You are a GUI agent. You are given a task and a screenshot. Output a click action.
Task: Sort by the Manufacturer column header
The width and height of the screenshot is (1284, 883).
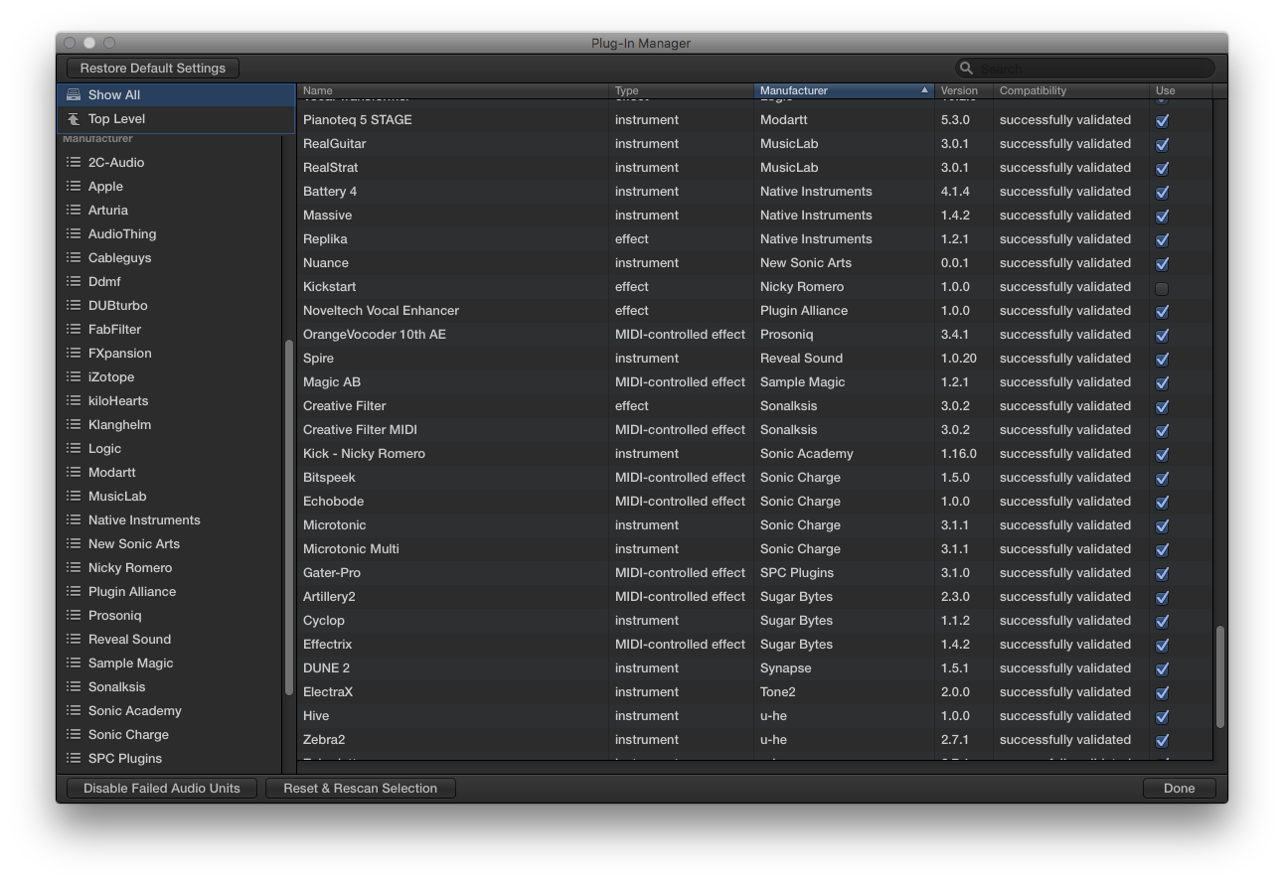844,90
